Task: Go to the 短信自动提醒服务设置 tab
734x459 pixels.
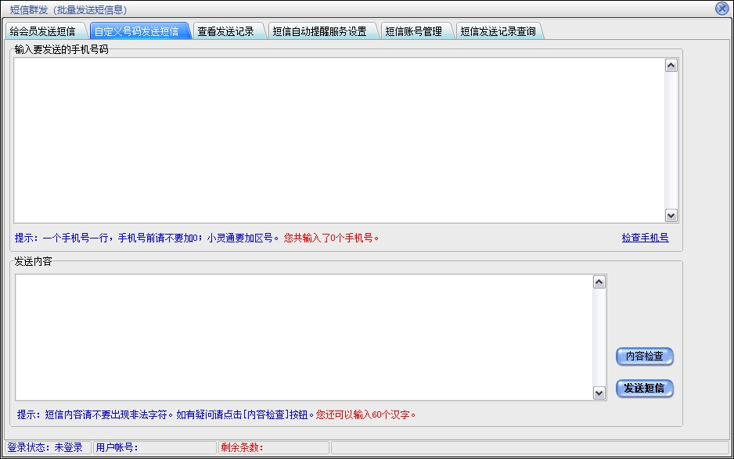Action: pyautogui.click(x=319, y=31)
